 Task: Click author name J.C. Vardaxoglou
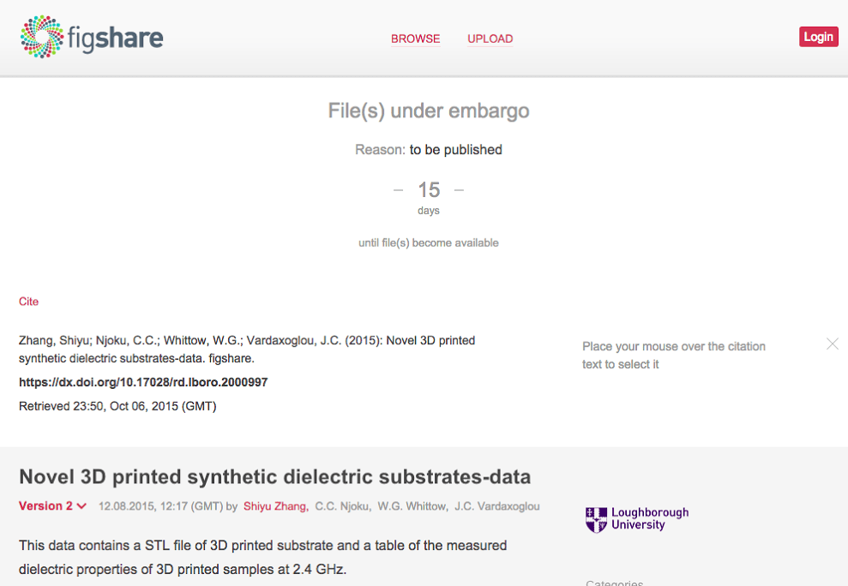point(497,506)
